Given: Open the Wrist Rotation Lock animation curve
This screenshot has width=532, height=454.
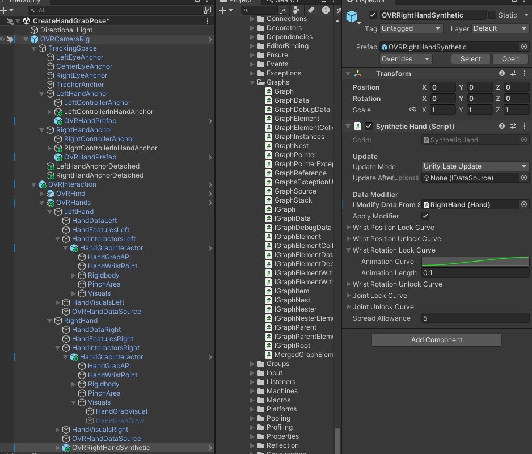Looking at the screenshot, I should pyautogui.click(x=475, y=262).
